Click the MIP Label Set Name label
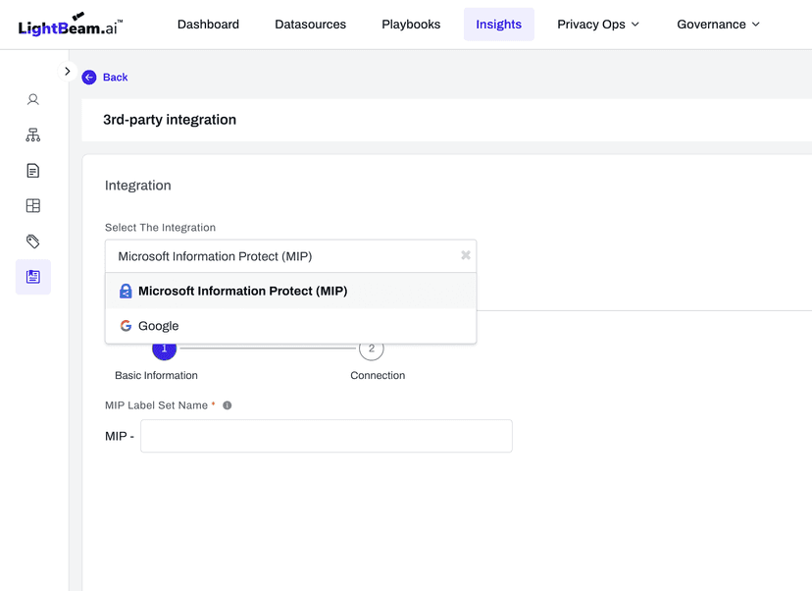Image resolution: width=812 pixels, height=591 pixels. coord(156,405)
